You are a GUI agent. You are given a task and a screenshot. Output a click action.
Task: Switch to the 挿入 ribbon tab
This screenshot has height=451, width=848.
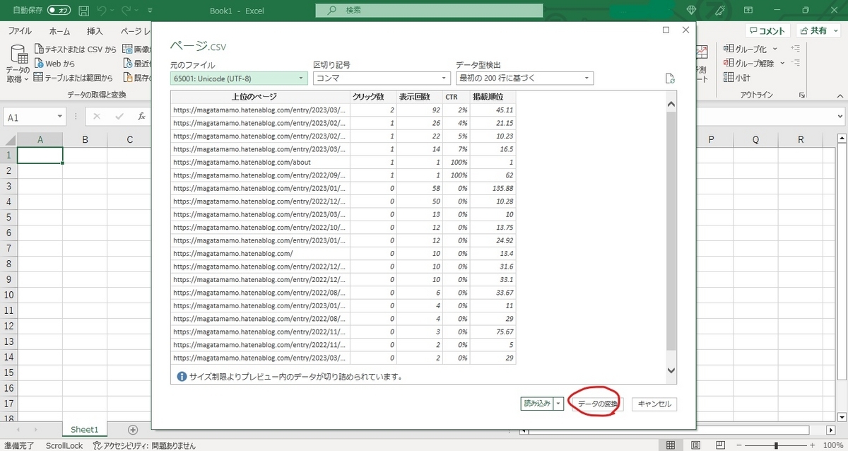coord(95,31)
